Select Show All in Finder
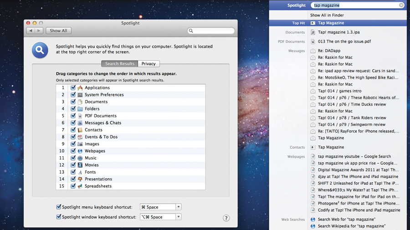Image resolution: width=410 pixels, height=230 pixels. click(x=327, y=15)
